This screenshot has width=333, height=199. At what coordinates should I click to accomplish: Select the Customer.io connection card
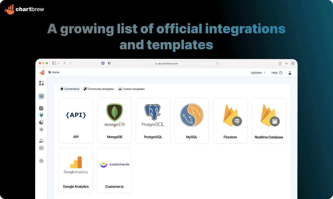point(115,170)
